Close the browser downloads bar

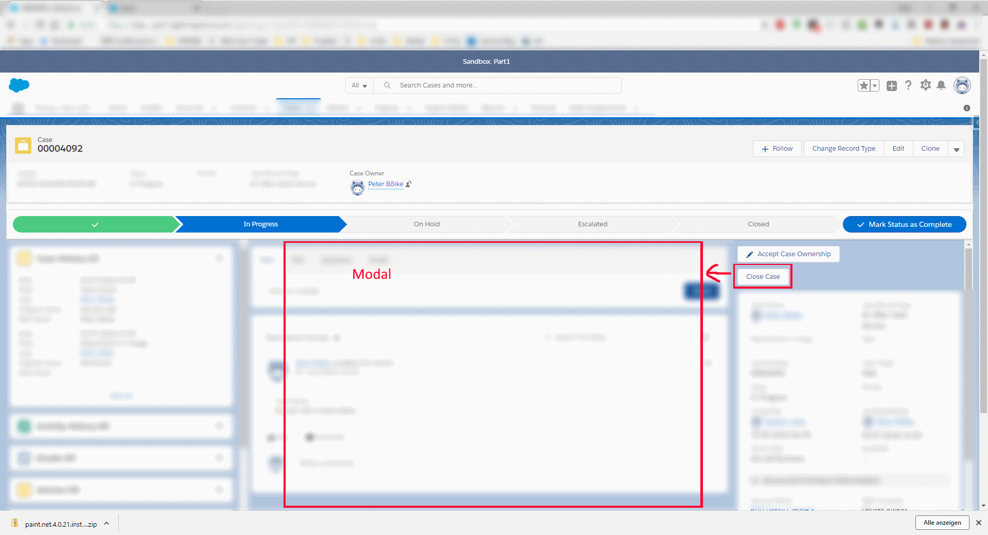(979, 523)
